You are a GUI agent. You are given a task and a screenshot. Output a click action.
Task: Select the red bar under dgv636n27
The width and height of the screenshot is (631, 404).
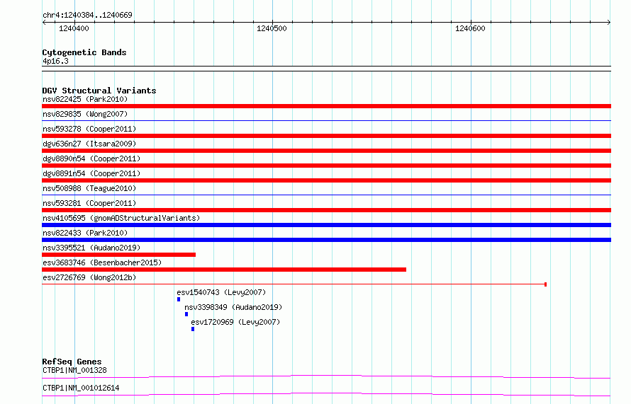point(326,151)
